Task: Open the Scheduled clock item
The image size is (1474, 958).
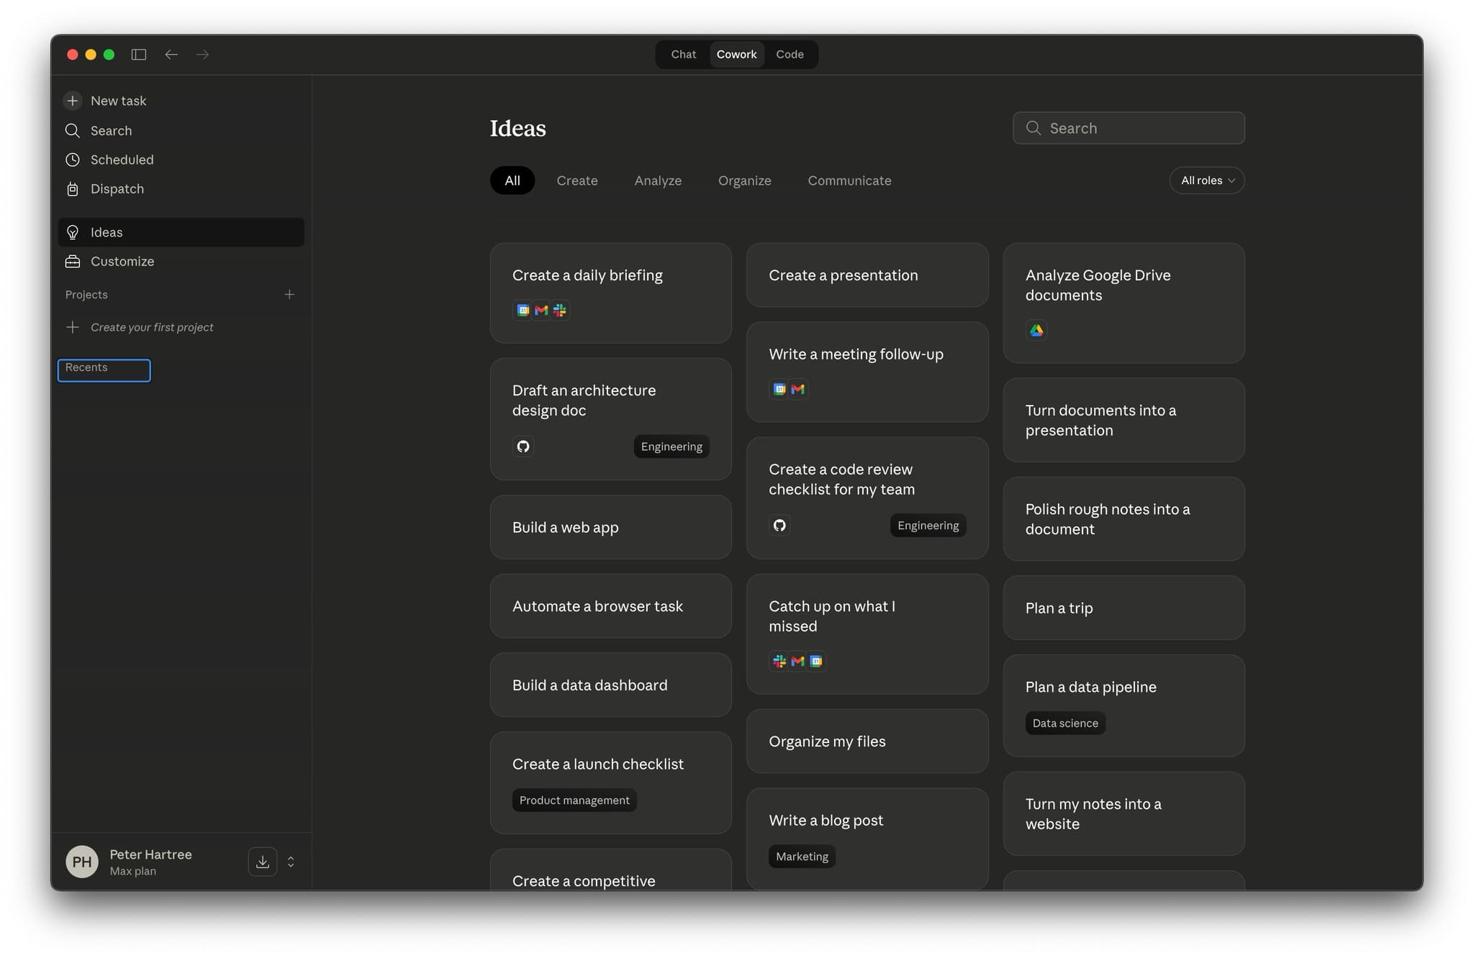Action: coord(181,160)
